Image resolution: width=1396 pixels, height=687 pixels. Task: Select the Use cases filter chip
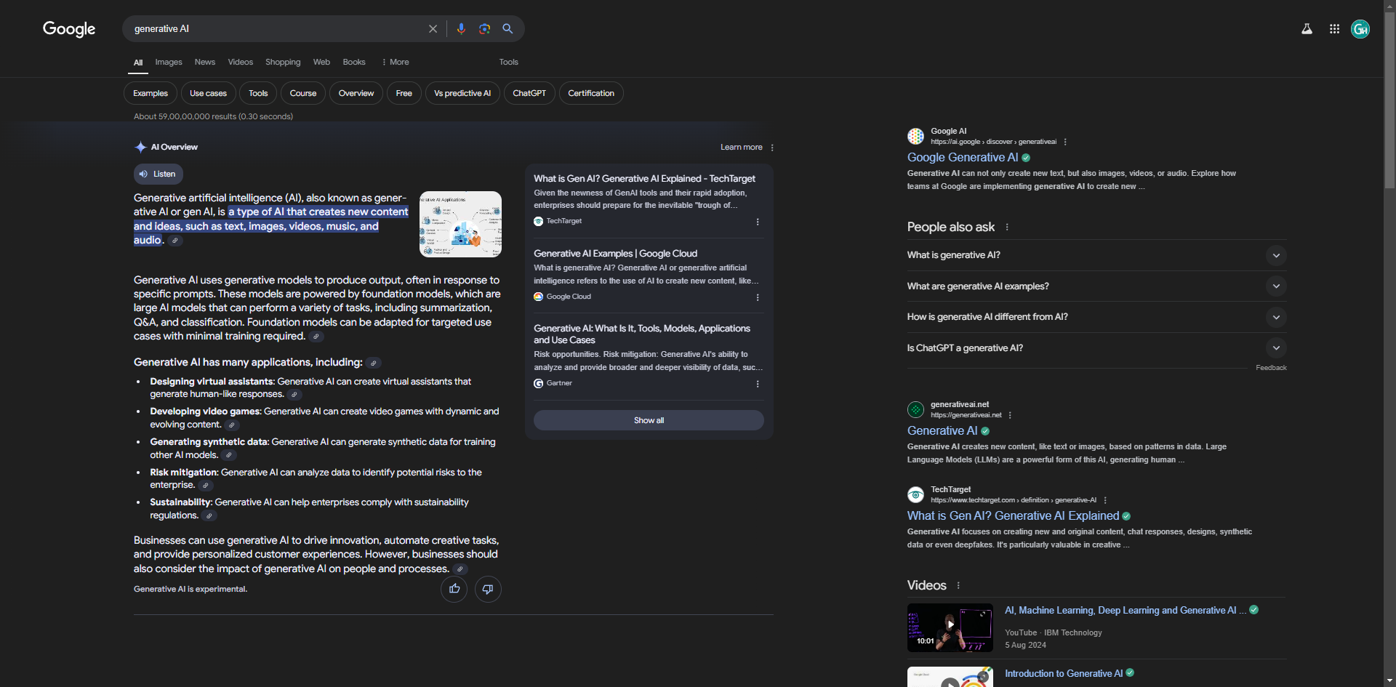(208, 93)
